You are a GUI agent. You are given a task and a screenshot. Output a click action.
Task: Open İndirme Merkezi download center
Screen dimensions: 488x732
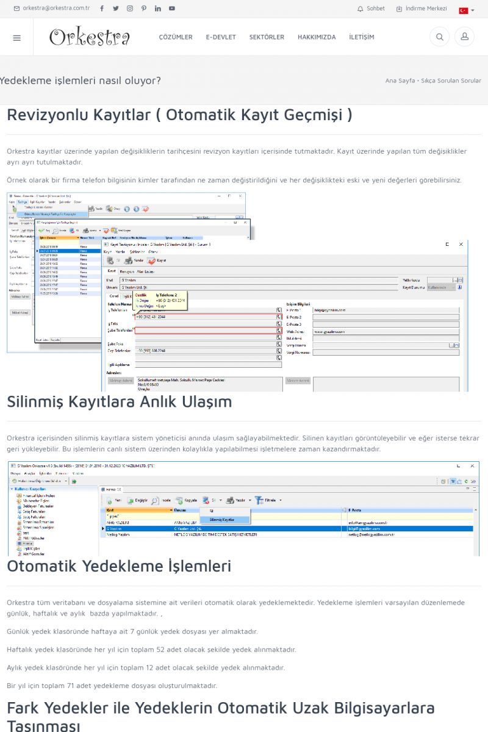coord(422,9)
